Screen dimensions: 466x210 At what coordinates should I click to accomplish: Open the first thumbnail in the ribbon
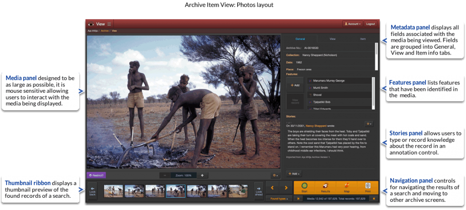[113, 191]
